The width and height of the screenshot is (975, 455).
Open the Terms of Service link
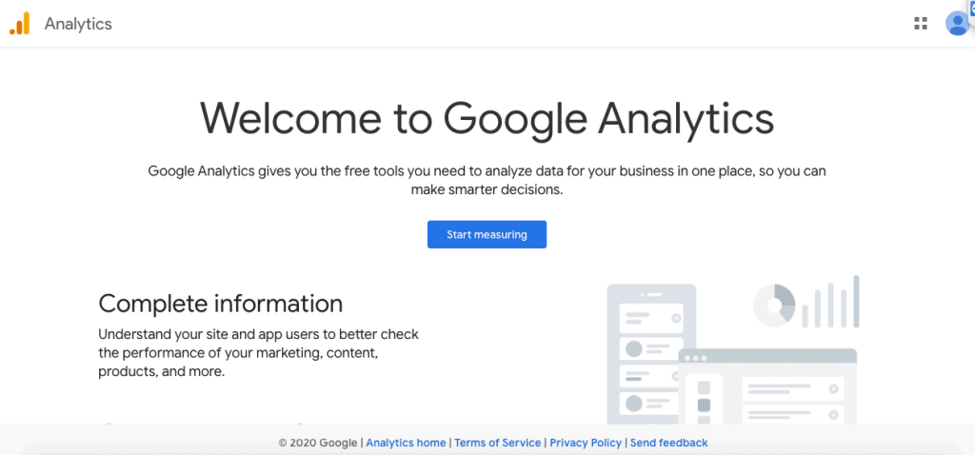(497, 443)
